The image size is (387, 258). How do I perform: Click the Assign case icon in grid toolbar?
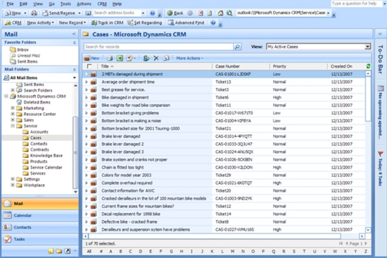point(146,58)
